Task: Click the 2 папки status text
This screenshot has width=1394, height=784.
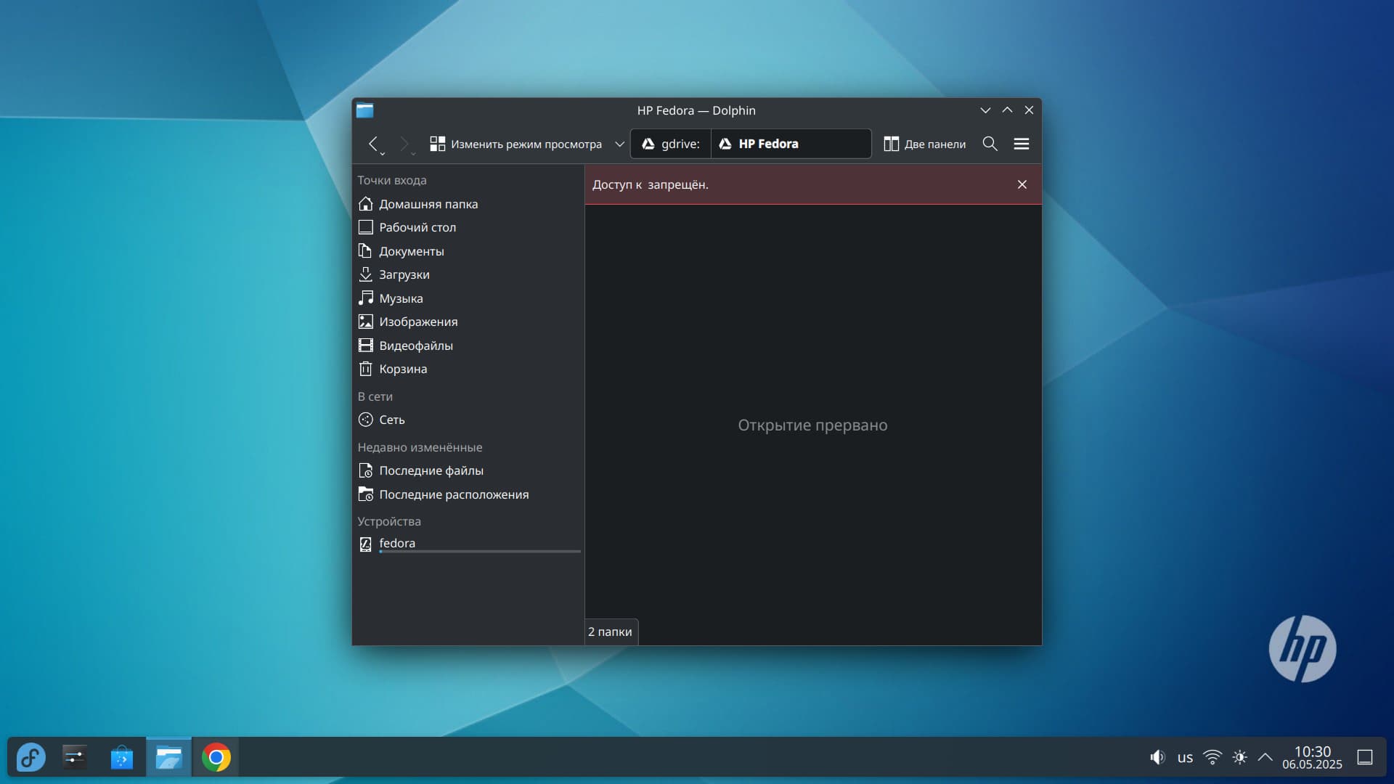Action: 610,632
